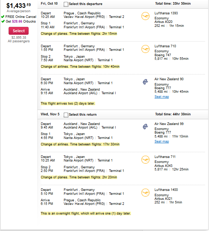Click the Air New Zealand 99 logo
Screen dimensions: 210x231
145,126
